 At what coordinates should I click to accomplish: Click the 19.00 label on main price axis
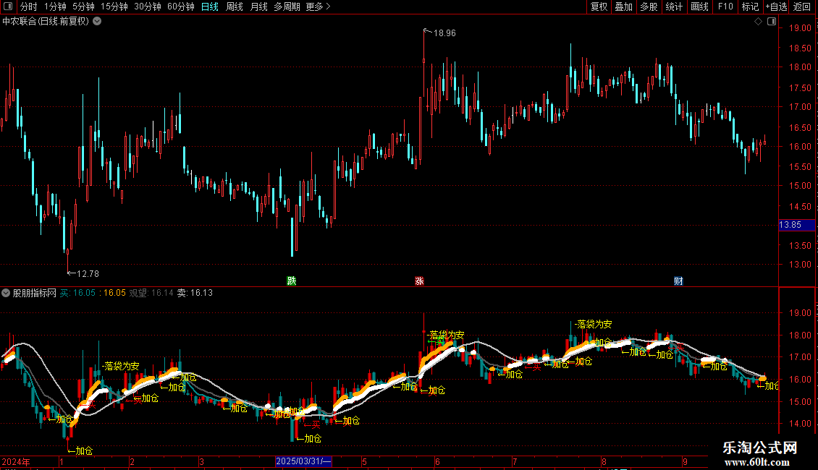point(800,28)
